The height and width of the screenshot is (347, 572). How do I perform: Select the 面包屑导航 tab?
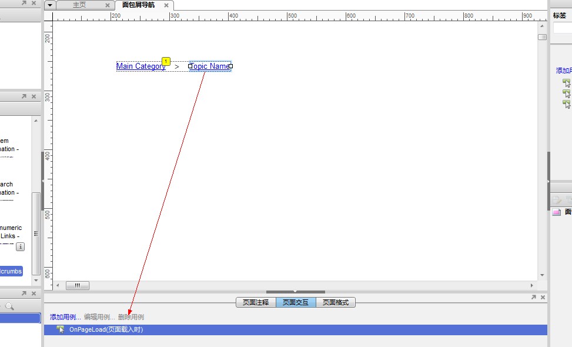click(x=138, y=5)
